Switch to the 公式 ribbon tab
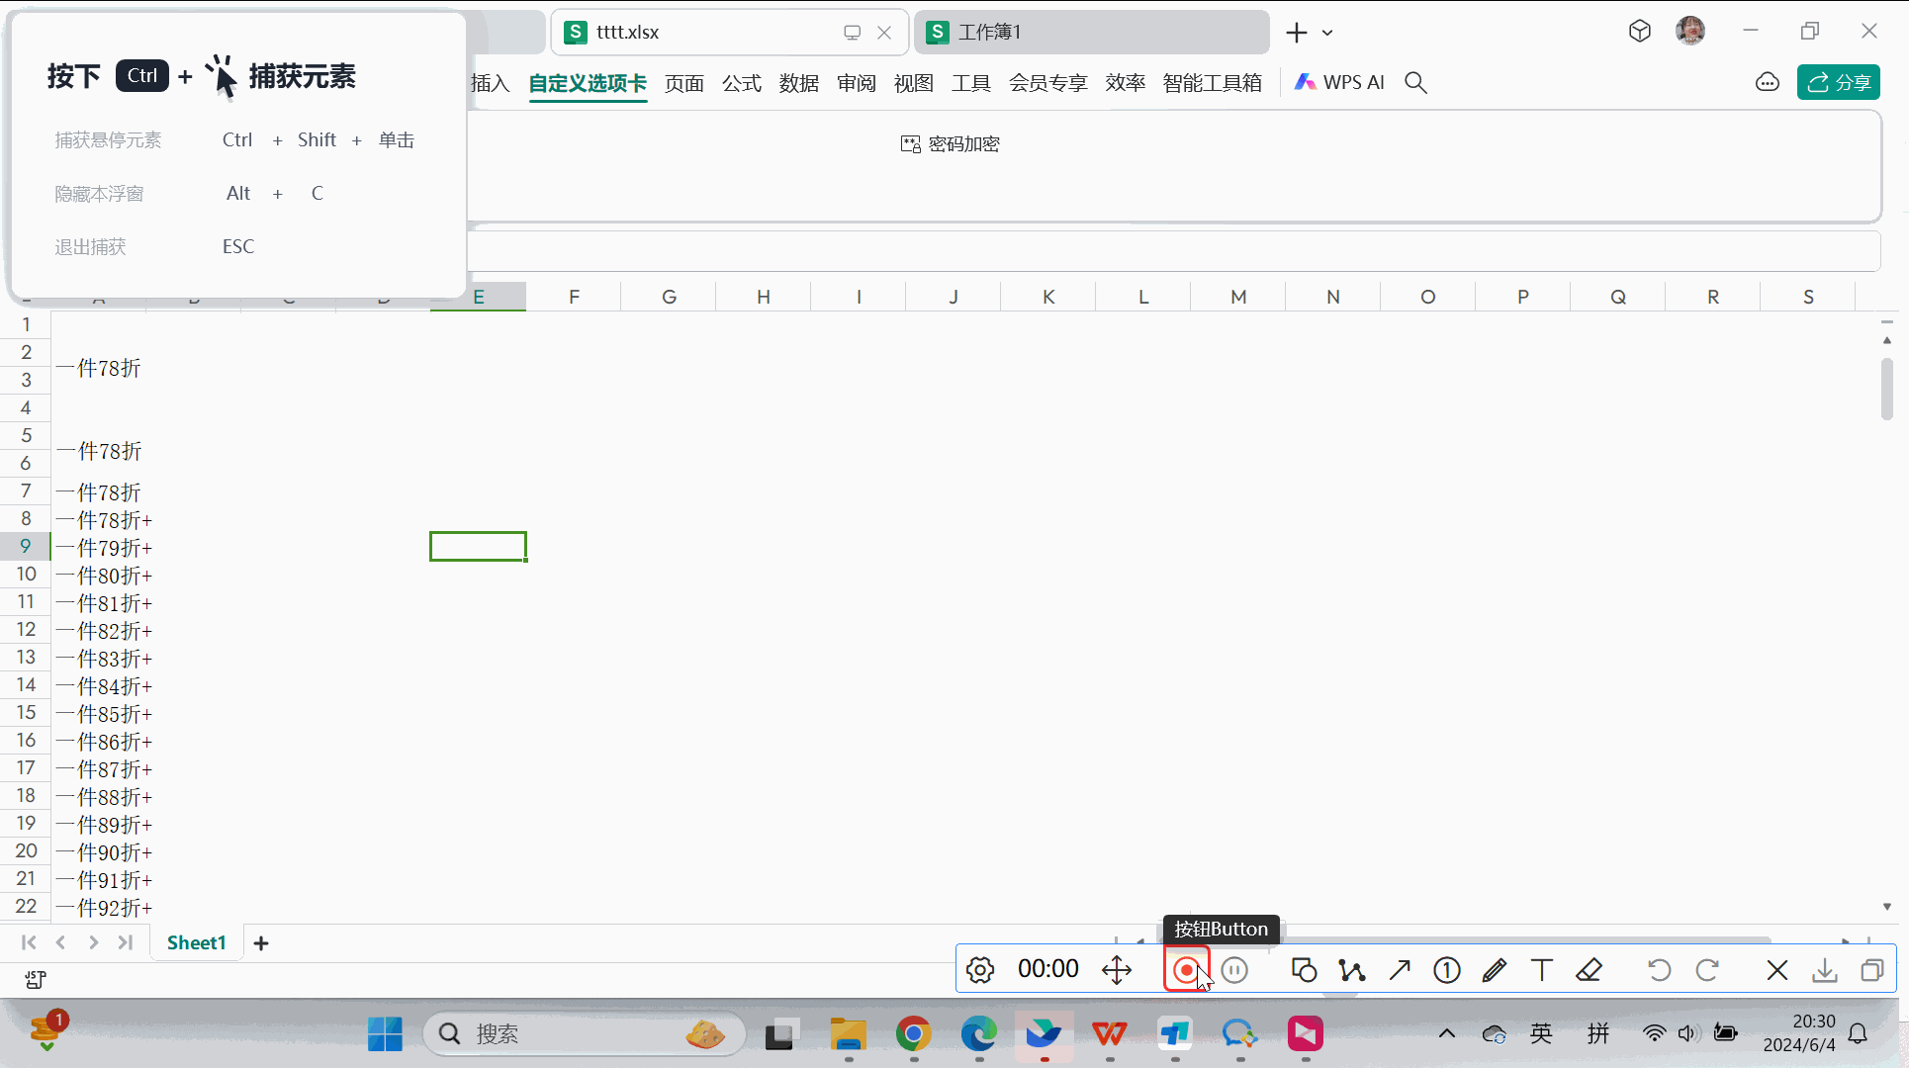Screen dimensions: 1909x1068 (x=741, y=83)
